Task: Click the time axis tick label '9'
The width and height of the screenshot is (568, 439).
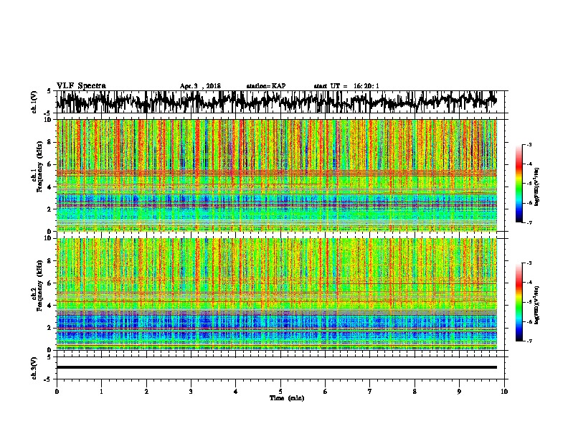Action: (459, 392)
